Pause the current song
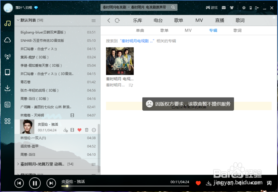 [35, 183]
